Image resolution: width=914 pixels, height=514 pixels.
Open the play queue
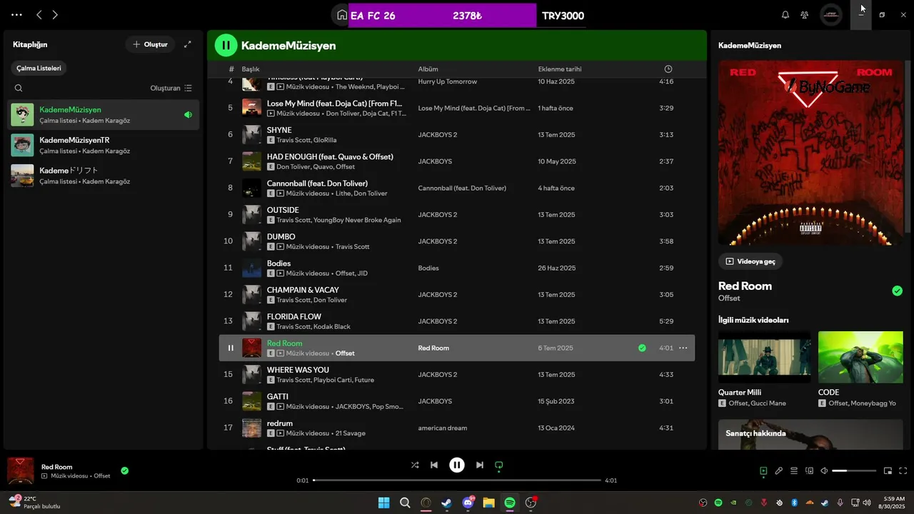tap(794, 470)
